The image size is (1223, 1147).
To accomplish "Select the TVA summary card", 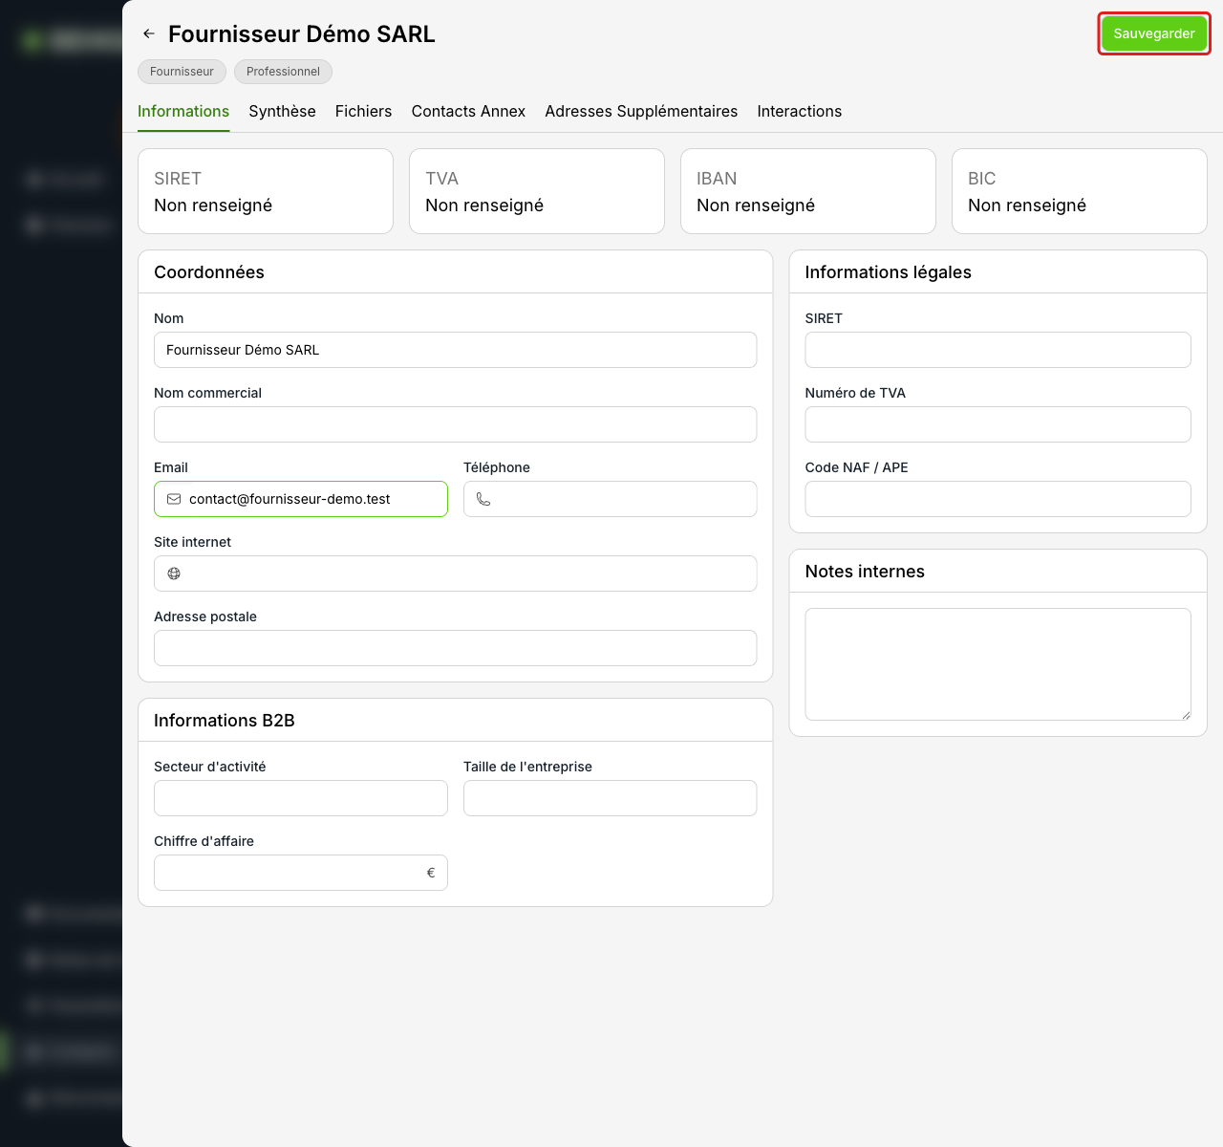I will (x=537, y=191).
